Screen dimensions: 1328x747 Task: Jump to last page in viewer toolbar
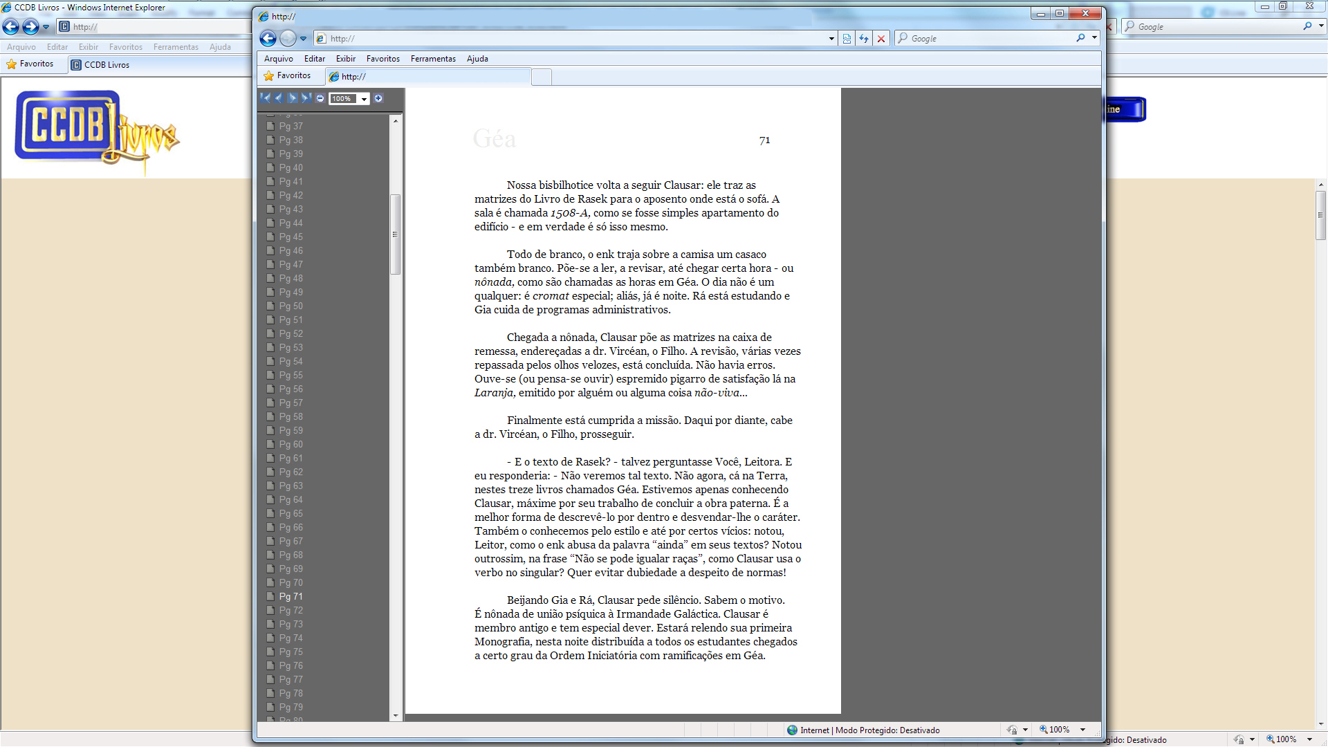306,98
